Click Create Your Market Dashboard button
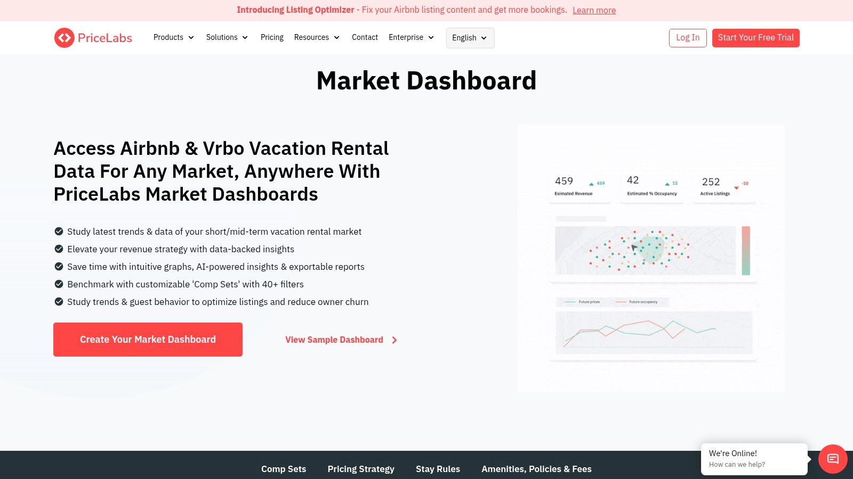Screen dimensions: 853x479 [x=148, y=340]
